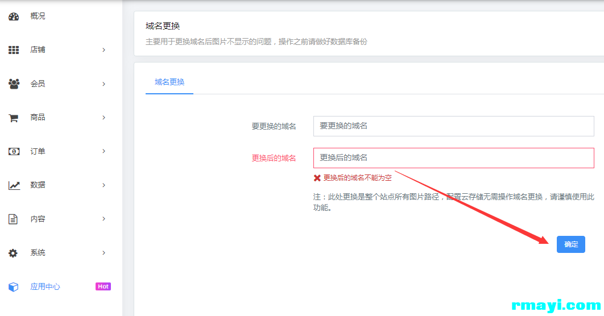Click the gear icon beside 系统
Viewport: 604px width, 316px height.
tap(13, 253)
